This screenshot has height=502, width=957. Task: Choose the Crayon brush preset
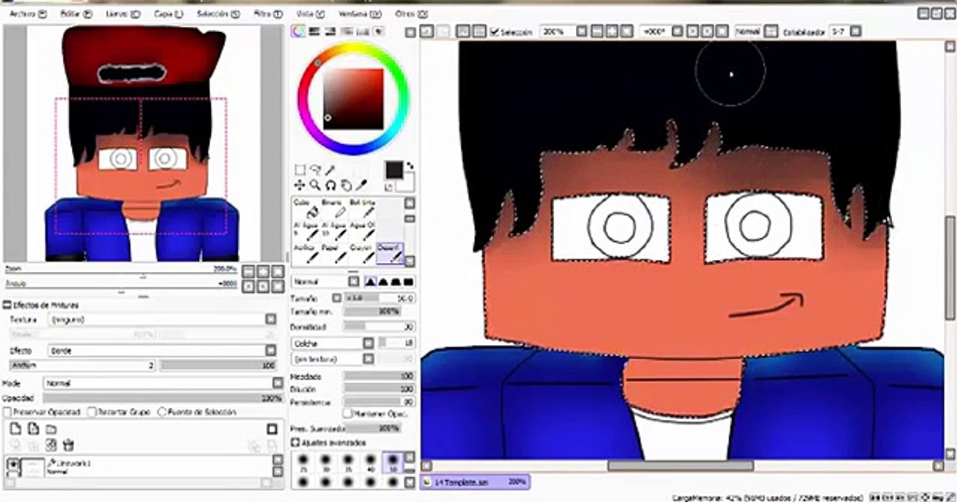pyautogui.click(x=362, y=254)
